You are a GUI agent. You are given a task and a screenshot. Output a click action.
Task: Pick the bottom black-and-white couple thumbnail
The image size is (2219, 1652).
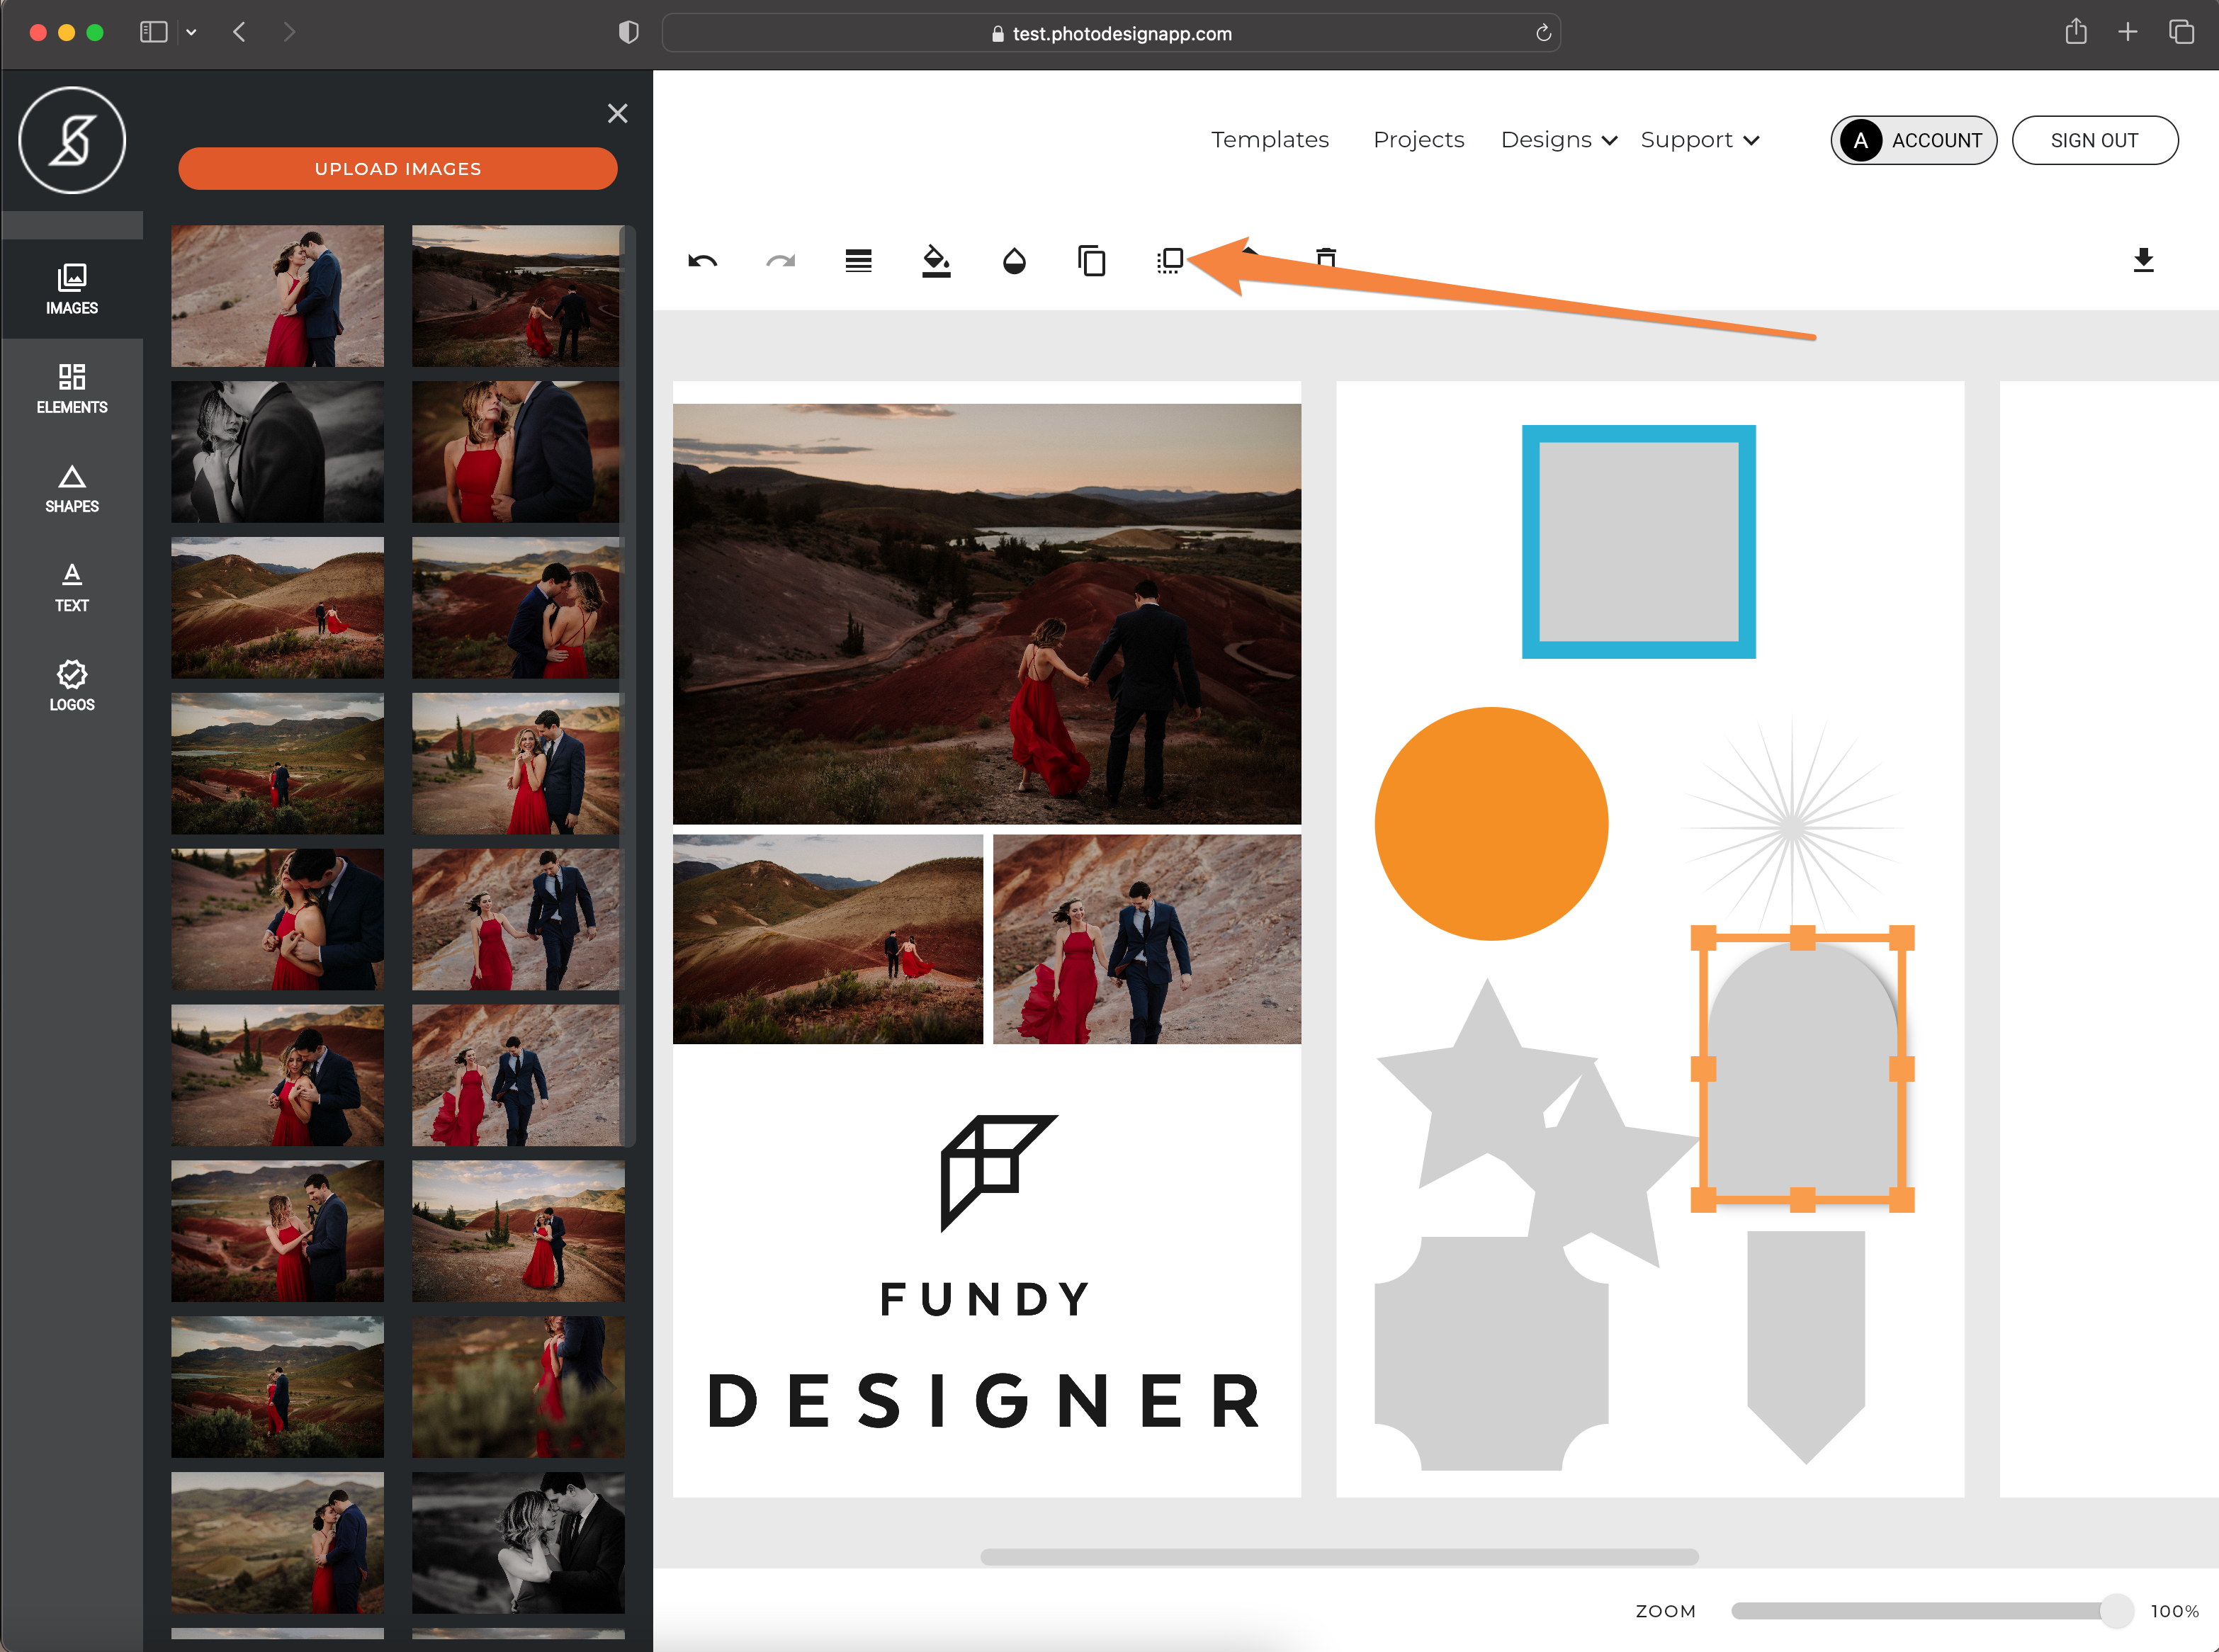click(x=518, y=1542)
